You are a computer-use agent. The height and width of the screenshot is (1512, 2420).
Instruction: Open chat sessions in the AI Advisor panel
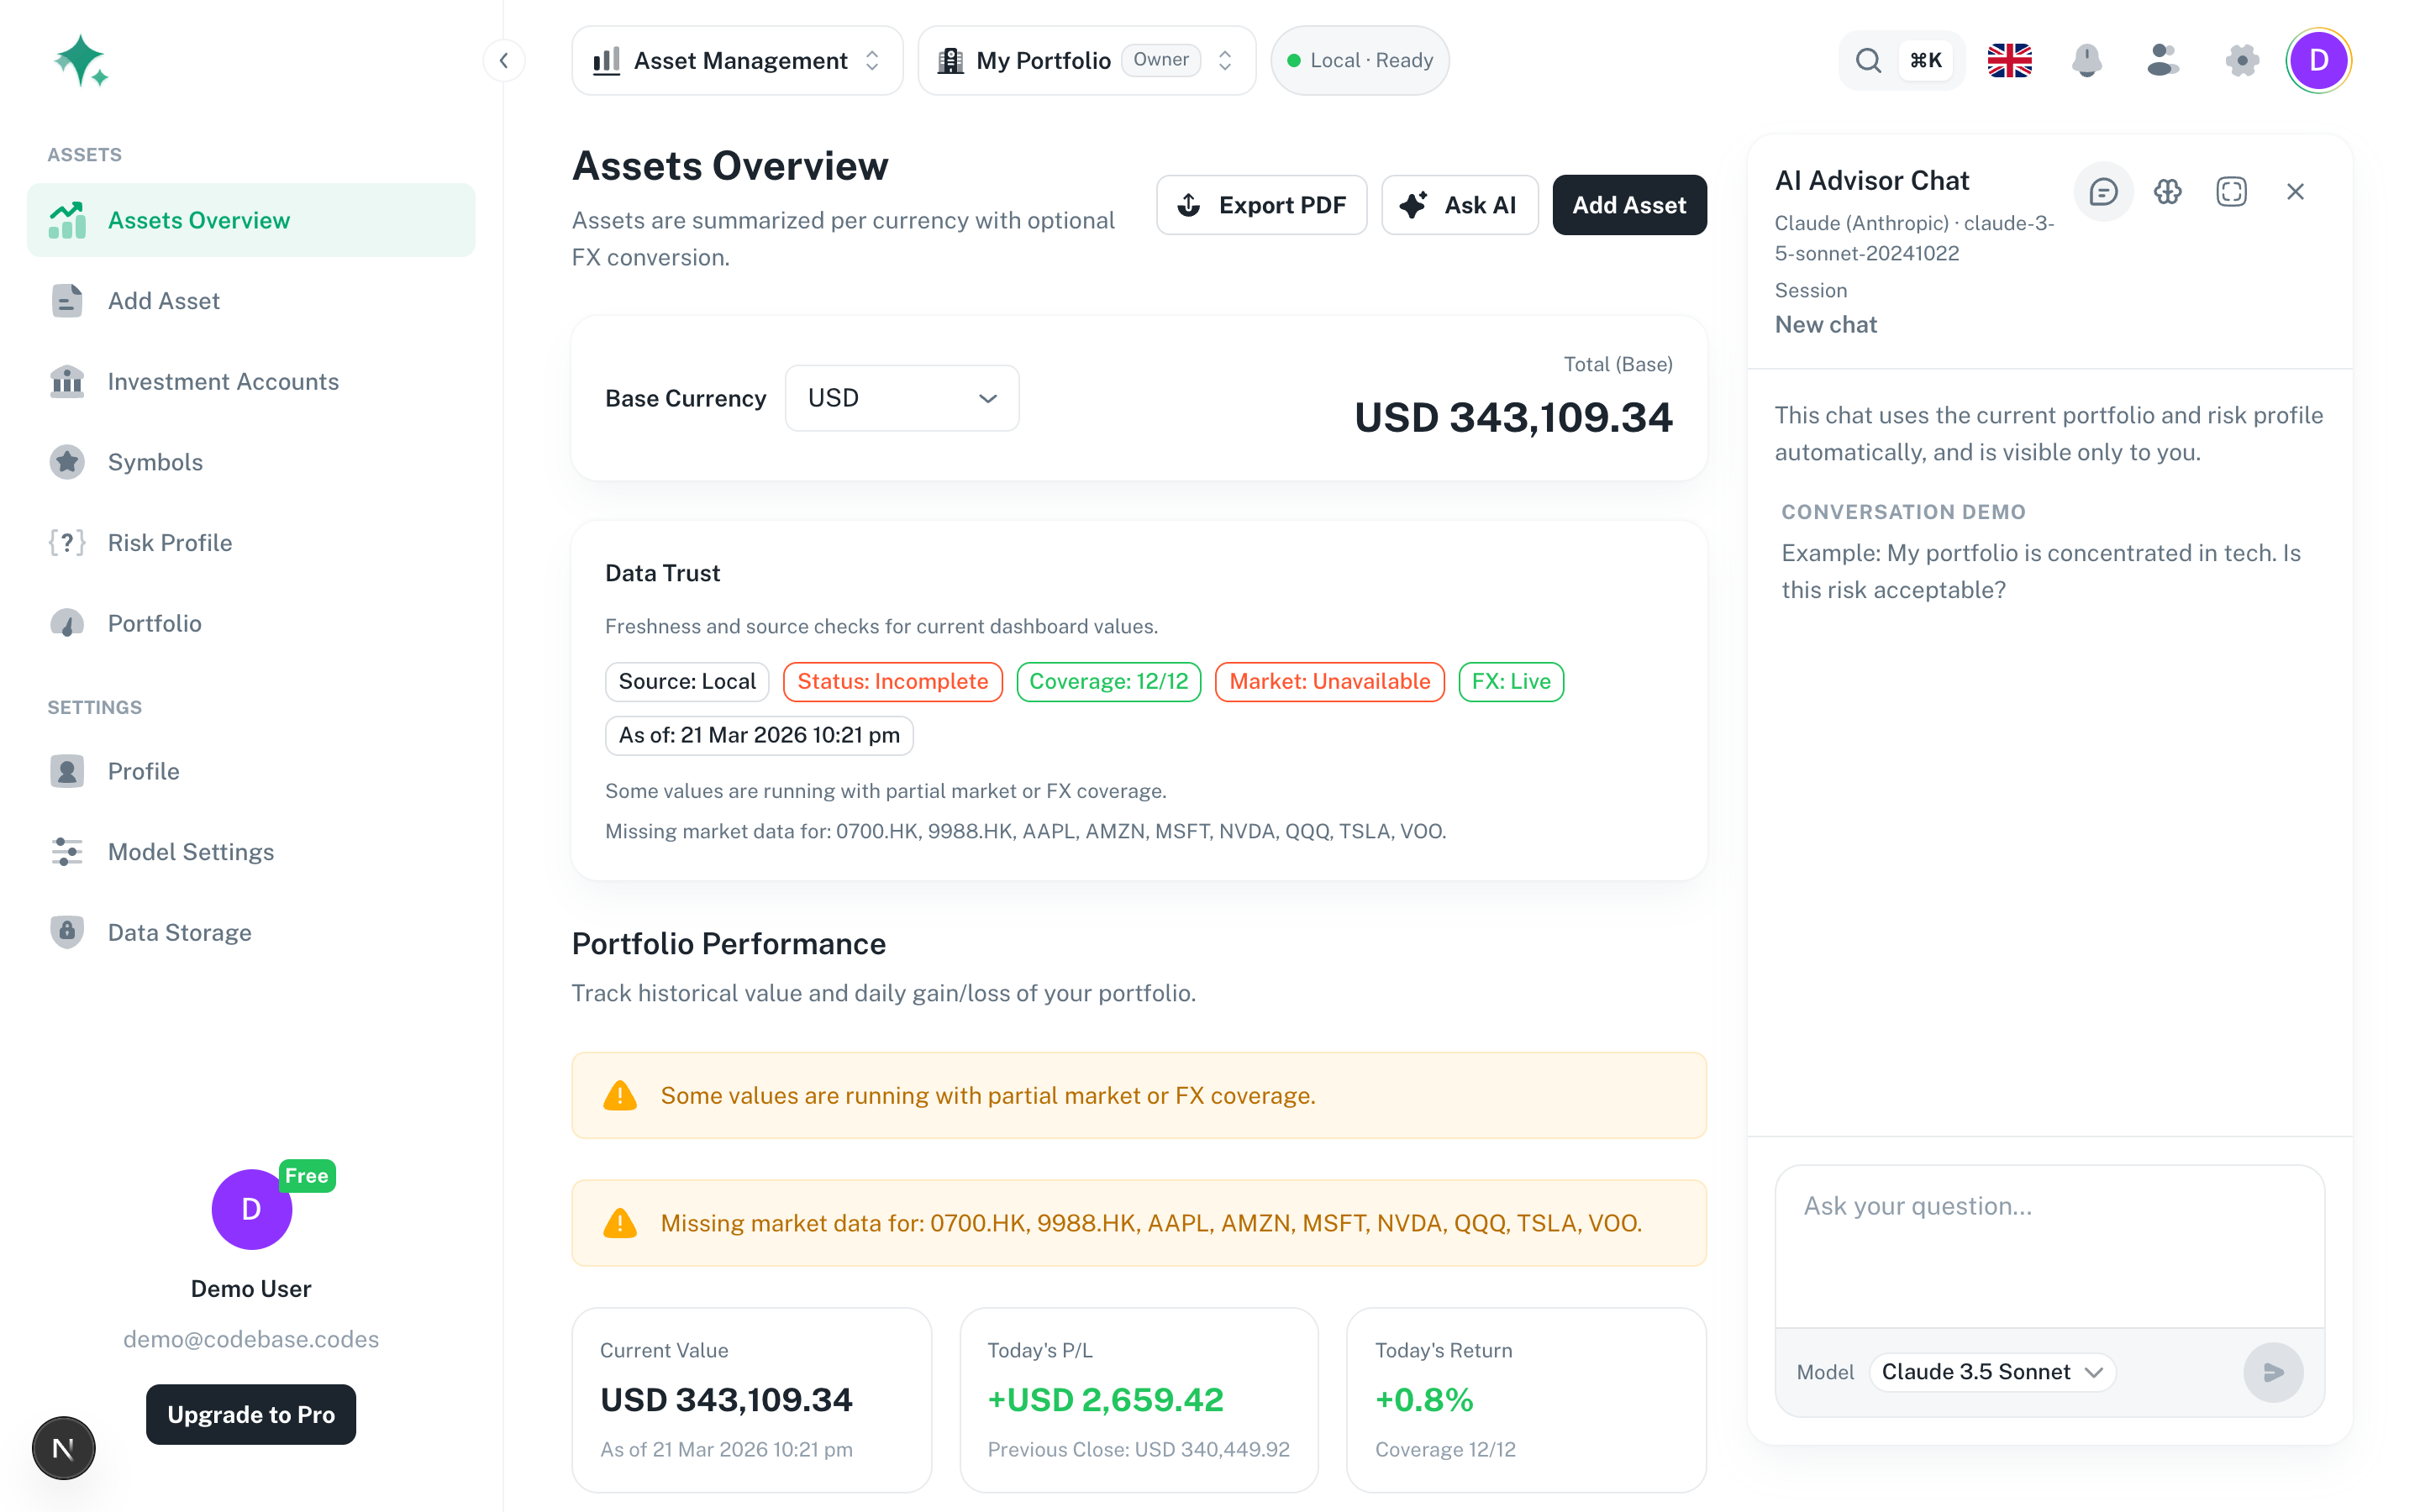2103,191
